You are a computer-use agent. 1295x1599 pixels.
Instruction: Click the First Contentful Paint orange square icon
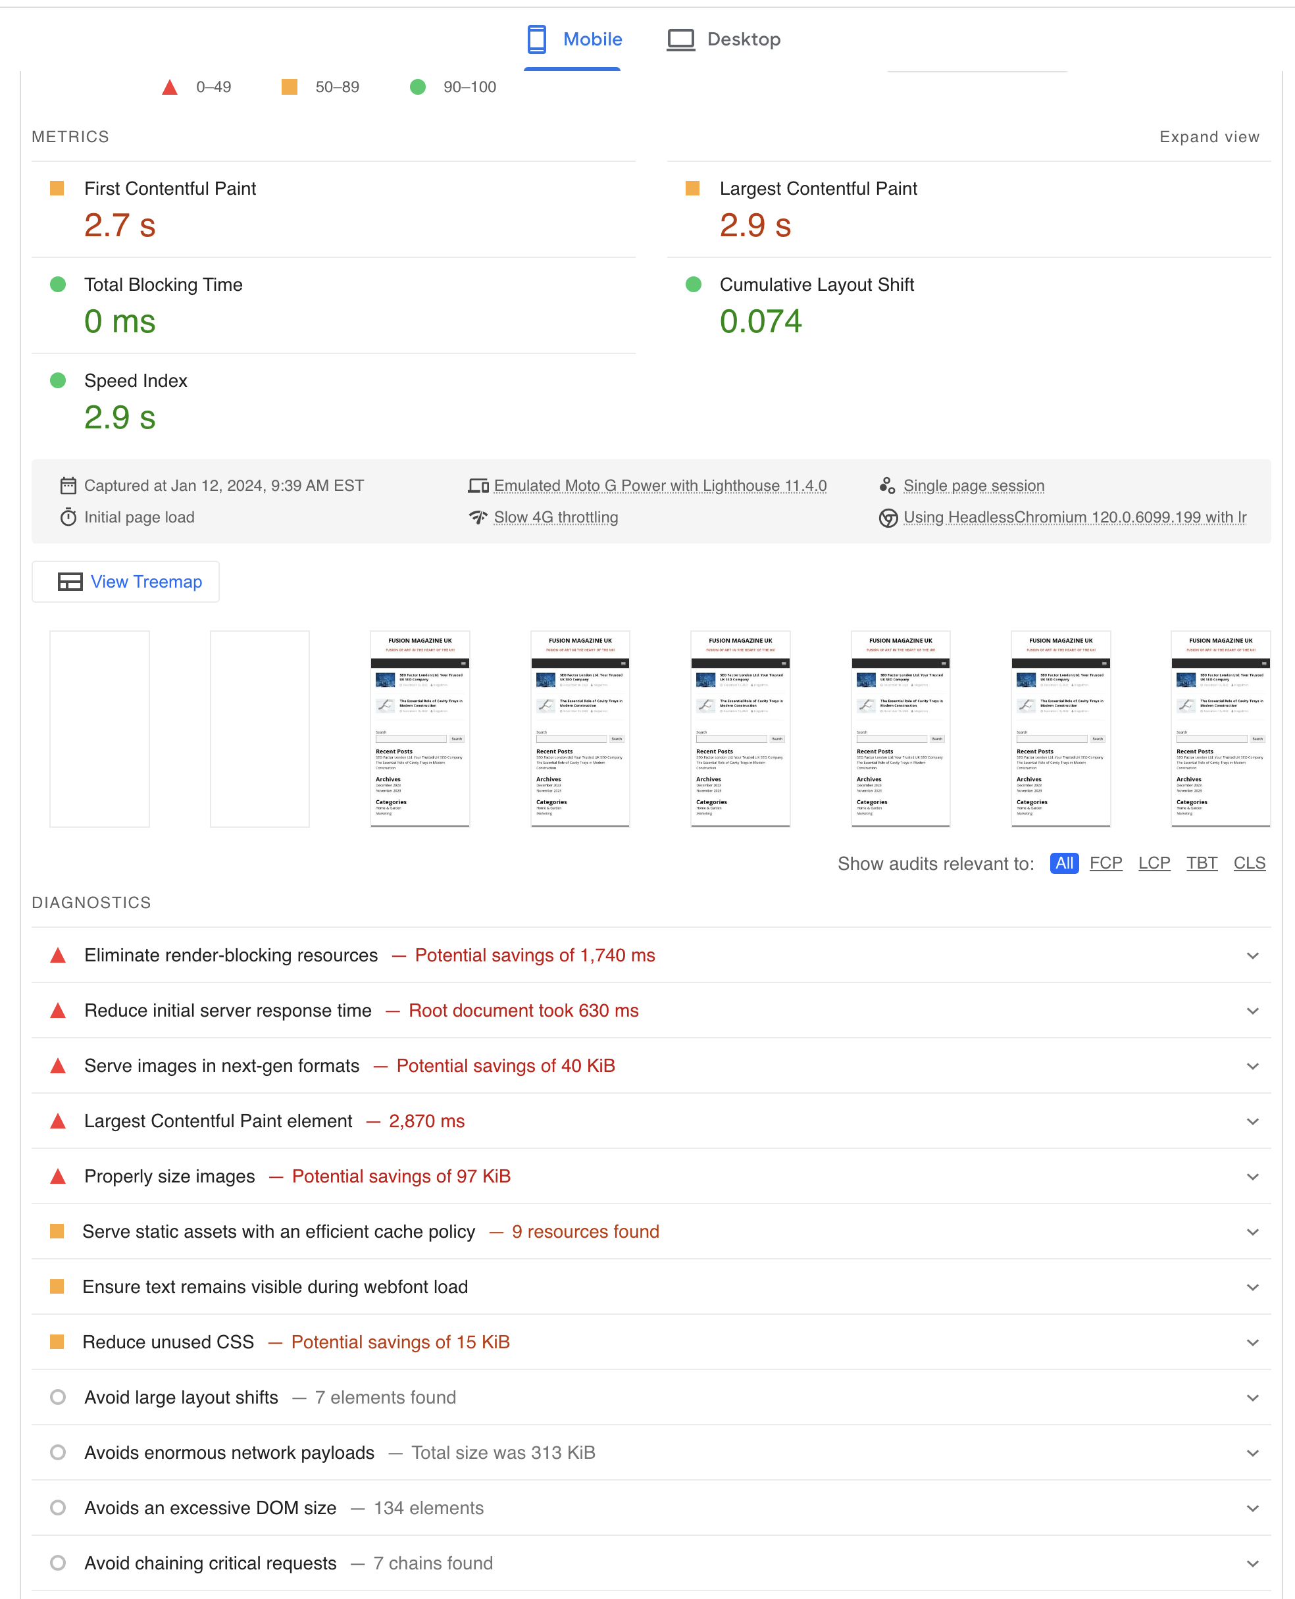point(57,188)
